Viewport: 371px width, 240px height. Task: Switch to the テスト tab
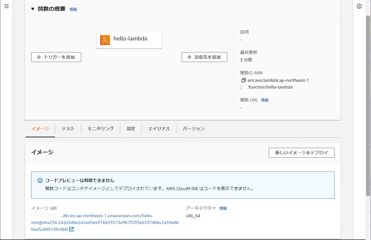(x=68, y=129)
